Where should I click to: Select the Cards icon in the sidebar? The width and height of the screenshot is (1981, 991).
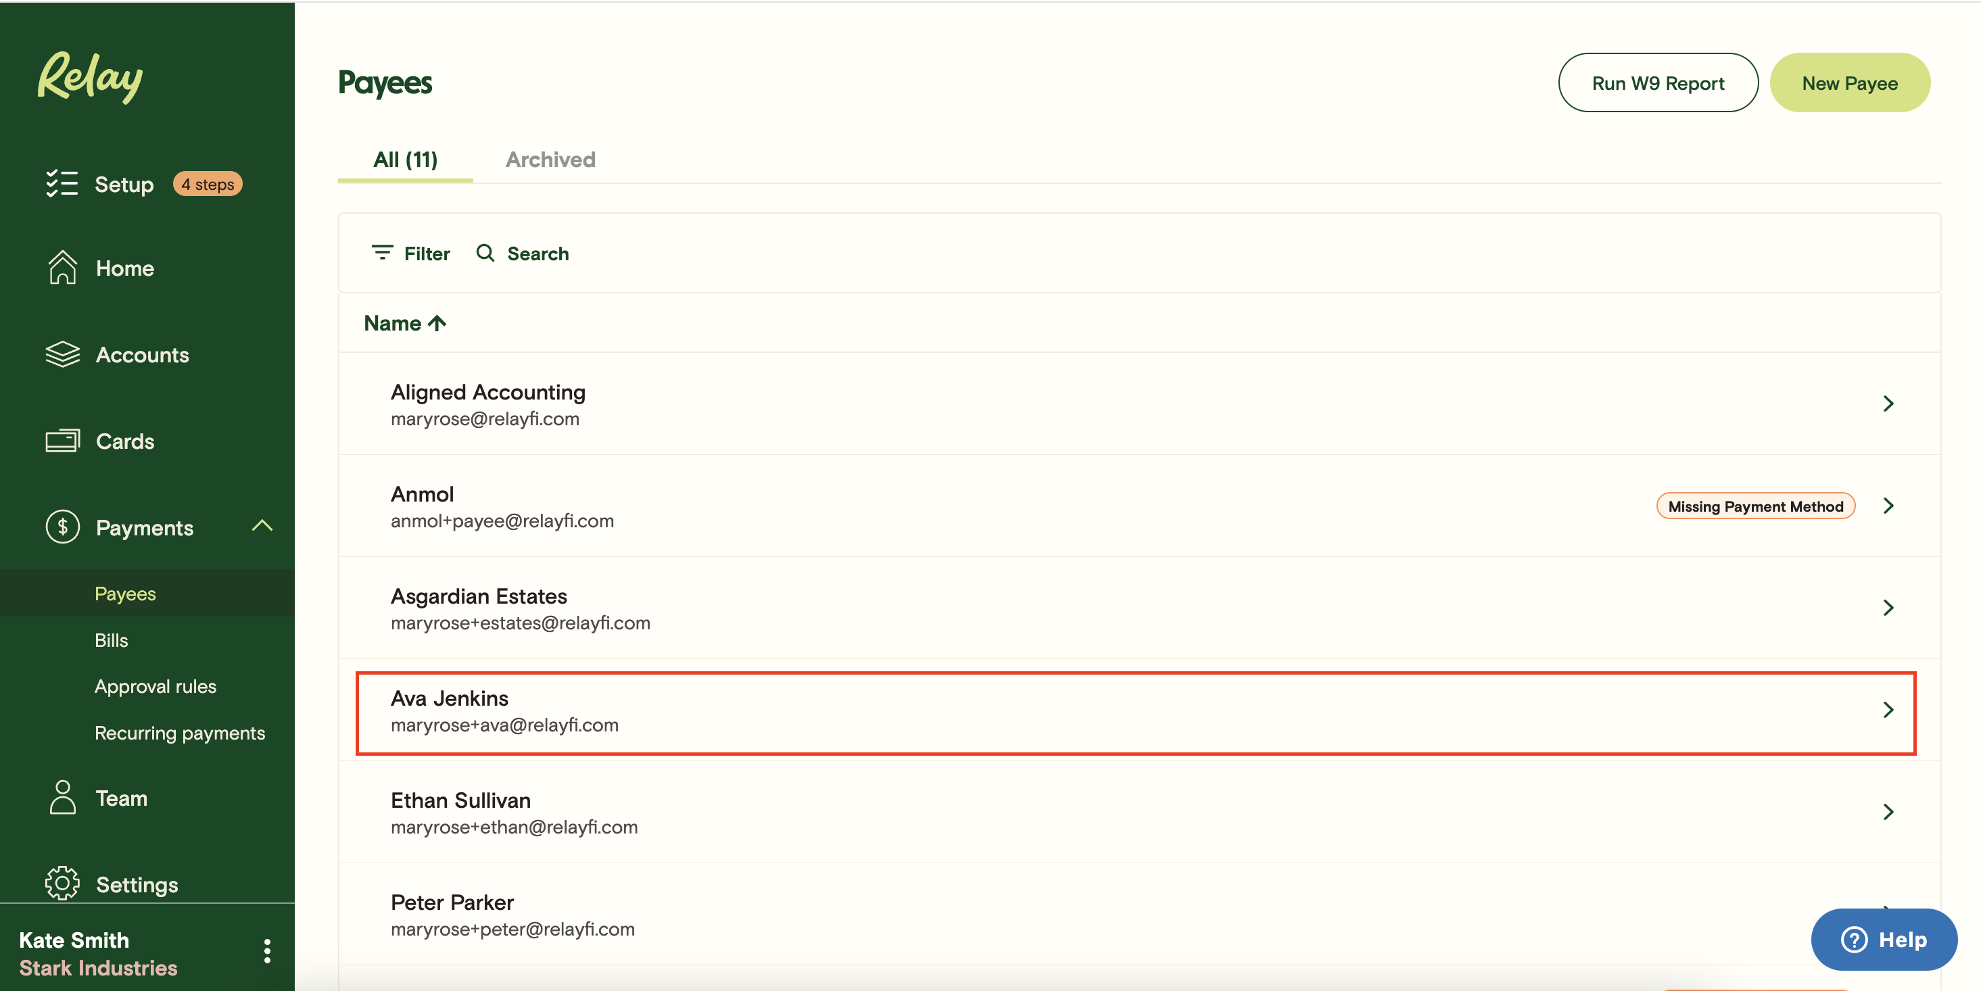click(x=62, y=441)
